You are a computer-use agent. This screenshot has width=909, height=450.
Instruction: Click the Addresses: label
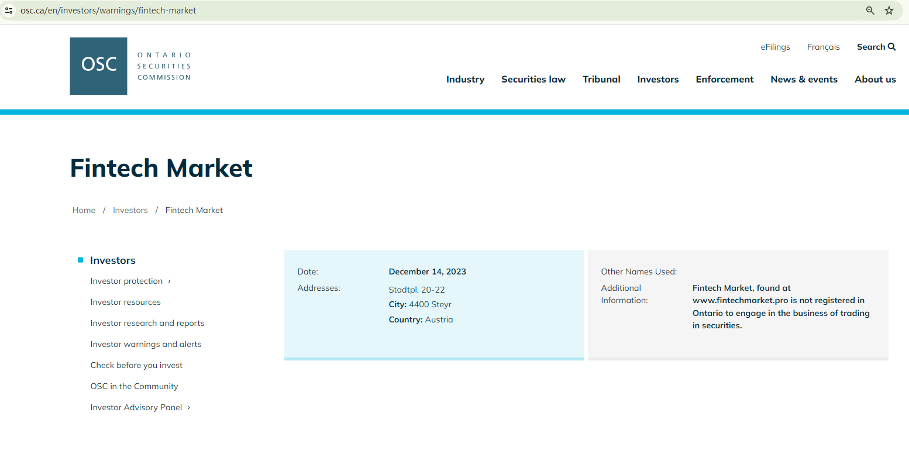pyautogui.click(x=319, y=288)
